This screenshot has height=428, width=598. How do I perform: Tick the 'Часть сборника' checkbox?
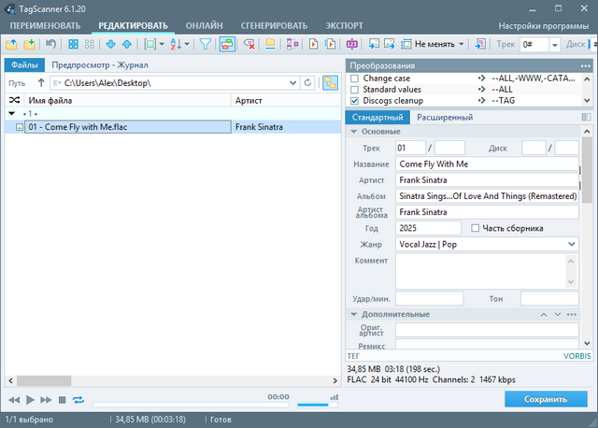pos(476,228)
